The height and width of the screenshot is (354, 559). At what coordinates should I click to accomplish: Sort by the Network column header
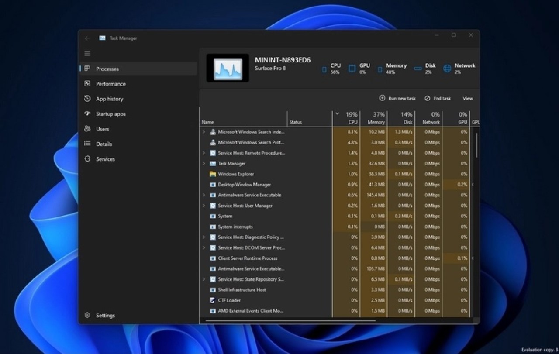pos(428,118)
